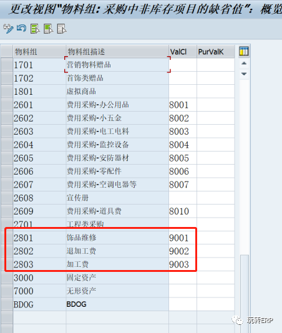This screenshot has height=333, width=282.
Task: Click the material group cell 2602
Action: coord(39,118)
